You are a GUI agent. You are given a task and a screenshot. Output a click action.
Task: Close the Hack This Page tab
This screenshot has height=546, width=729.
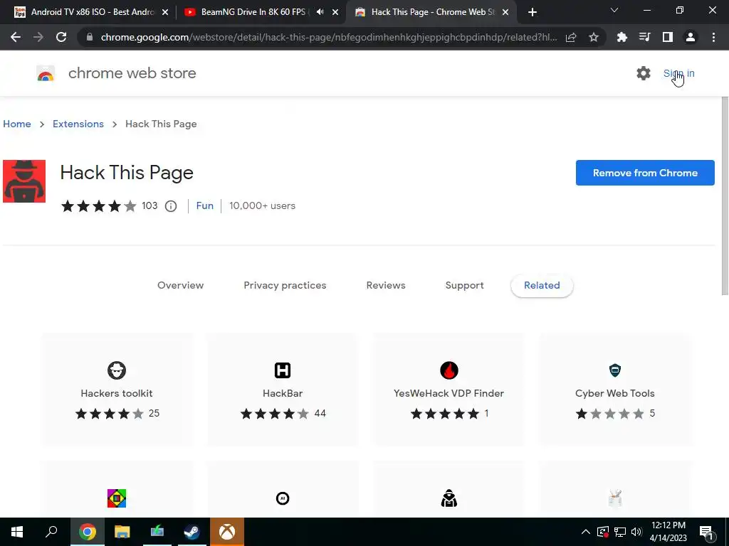[505, 13]
